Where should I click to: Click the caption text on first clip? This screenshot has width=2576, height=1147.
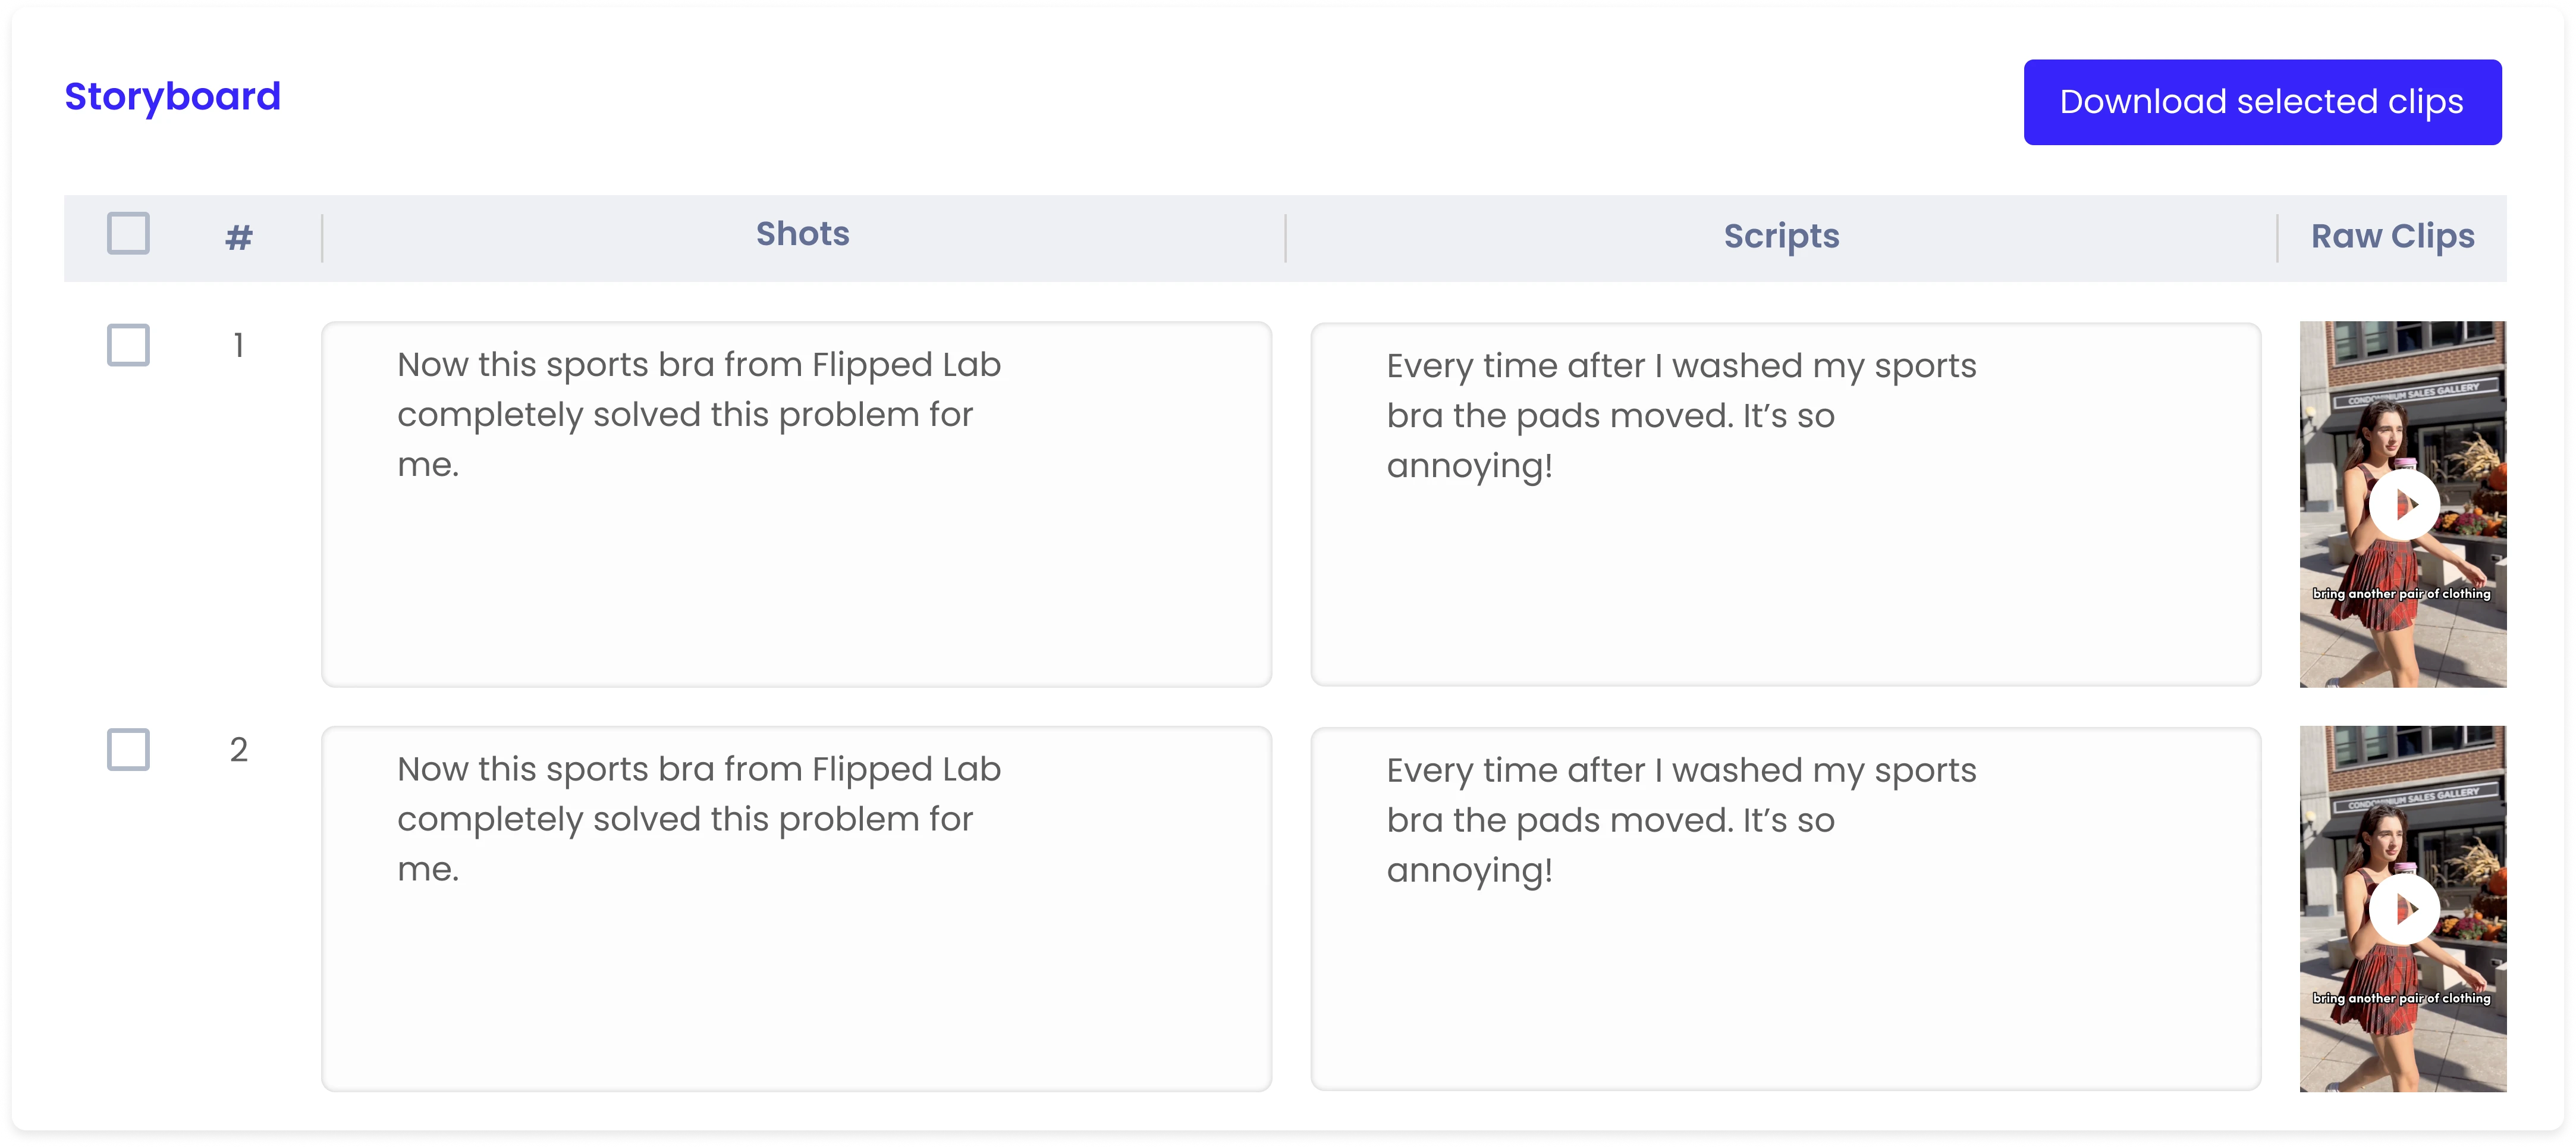[2401, 594]
